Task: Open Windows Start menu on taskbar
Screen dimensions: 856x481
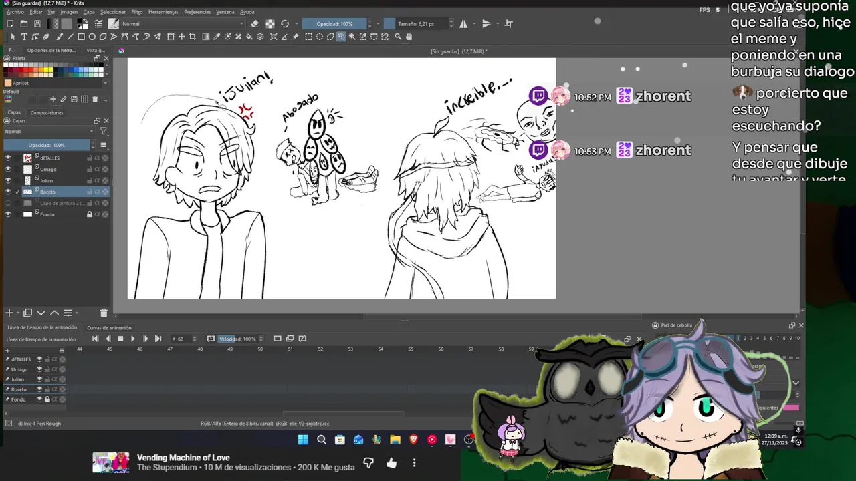Action: pyautogui.click(x=303, y=440)
